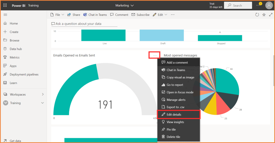This screenshot has height=143, width=275.
Task: Open the Edit dropdown in toolbar
Action: 160,15
